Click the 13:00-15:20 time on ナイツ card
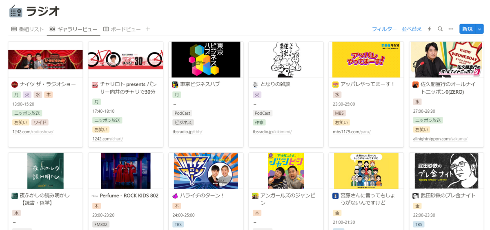The height and width of the screenshot is (230, 490). tap(23, 104)
